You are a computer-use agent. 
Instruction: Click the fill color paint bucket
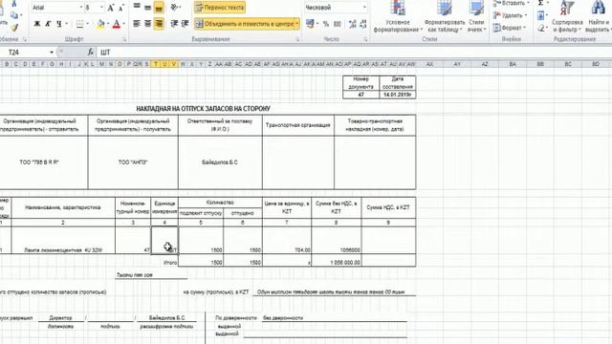click(x=100, y=24)
